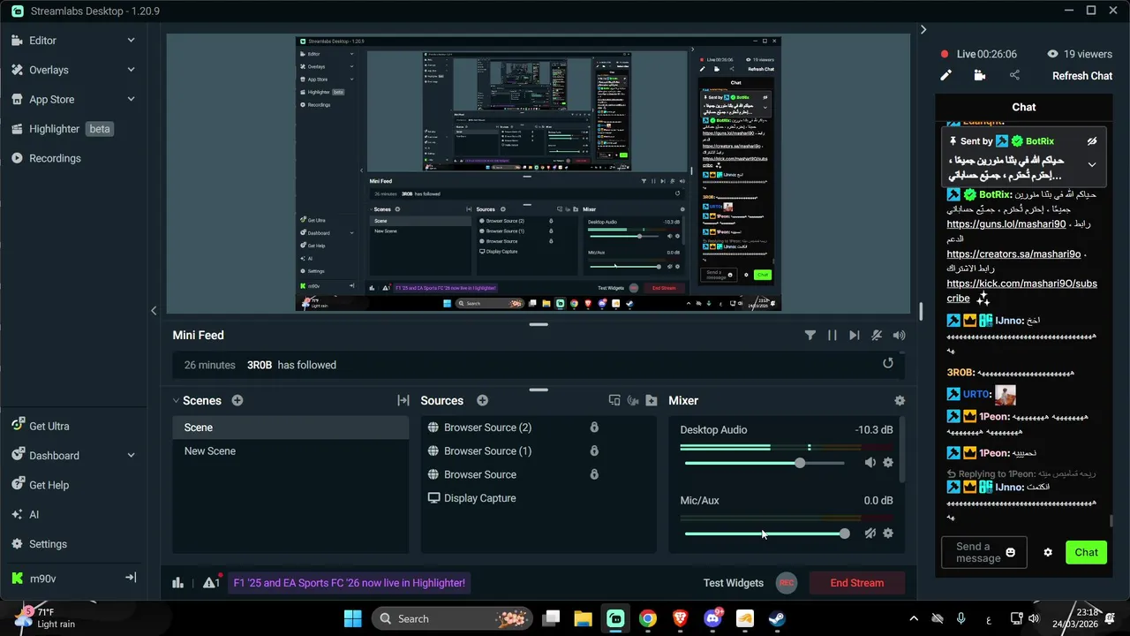Open the event filter in Mini Feed
This screenshot has height=636, width=1130.
(x=810, y=335)
